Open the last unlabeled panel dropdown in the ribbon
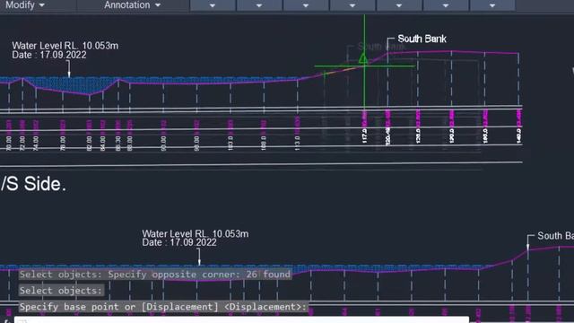 [x=492, y=5]
